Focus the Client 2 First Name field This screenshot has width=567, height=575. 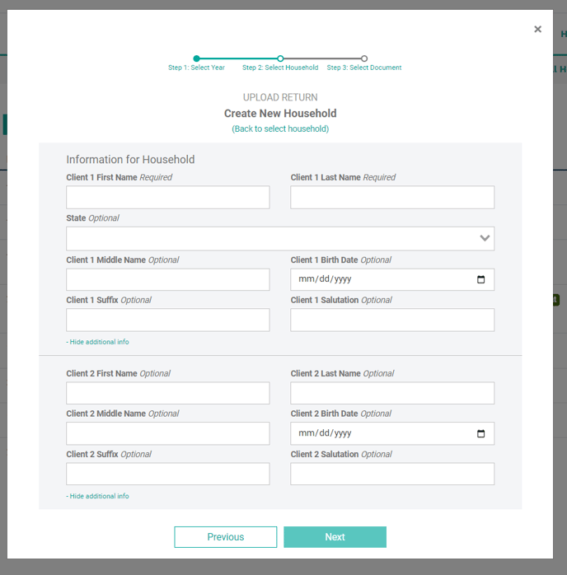(x=168, y=393)
